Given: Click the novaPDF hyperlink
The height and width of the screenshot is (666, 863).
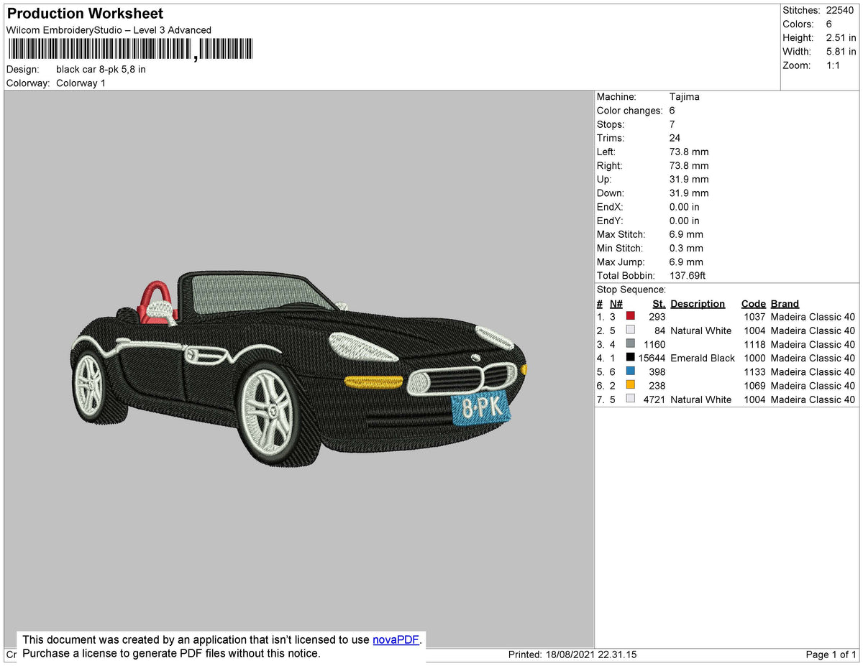Looking at the screenshot, I should 396,640.
